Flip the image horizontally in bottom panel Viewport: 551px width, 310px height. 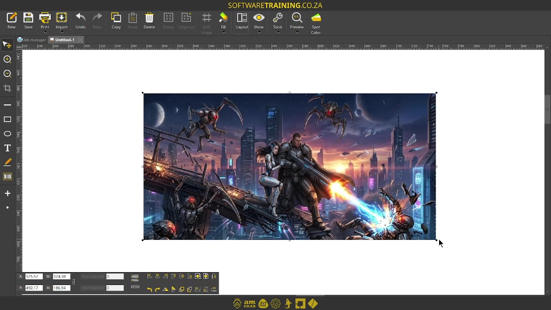coord(165,289)
